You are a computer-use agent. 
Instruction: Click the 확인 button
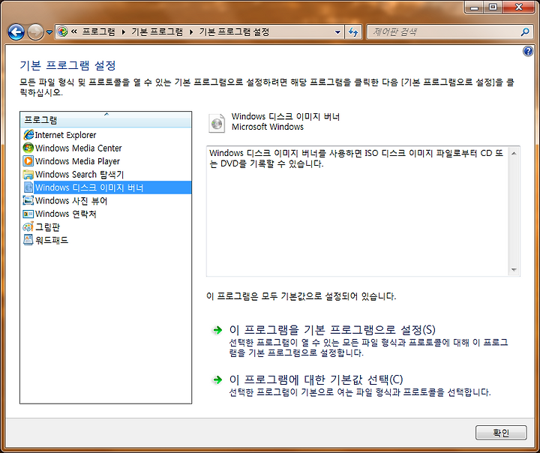[501, 432]
